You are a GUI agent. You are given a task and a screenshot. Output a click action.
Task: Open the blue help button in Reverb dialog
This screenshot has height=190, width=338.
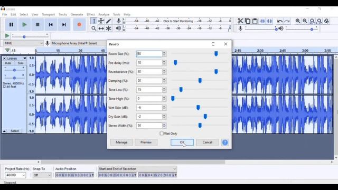[x=225, y=142]
